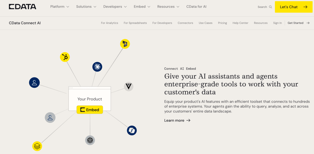Click the Learn more link
Image resolution: width=314 pixels, height=154 pixels.
click(177, 120)
